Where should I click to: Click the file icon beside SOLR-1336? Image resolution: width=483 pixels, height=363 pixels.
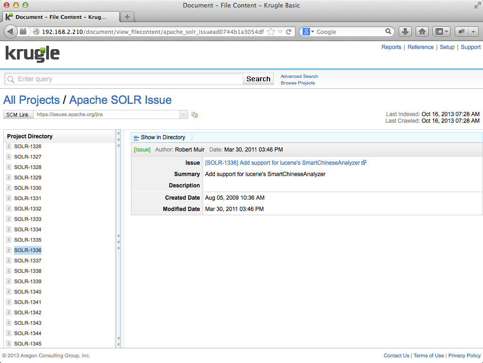(9, 250)
